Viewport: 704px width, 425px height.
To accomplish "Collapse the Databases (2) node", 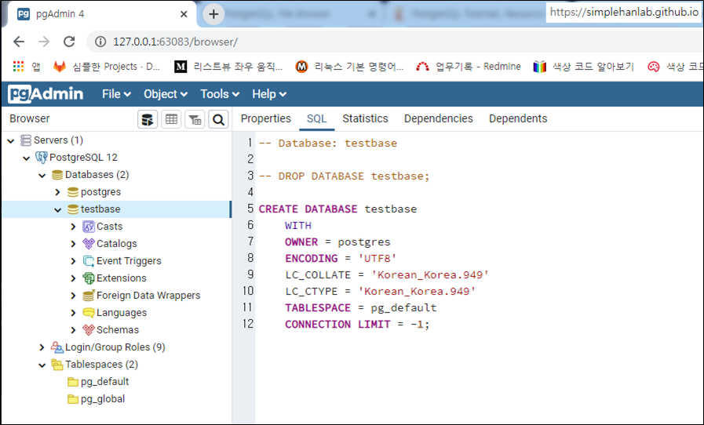I will (x=42, y=176).
